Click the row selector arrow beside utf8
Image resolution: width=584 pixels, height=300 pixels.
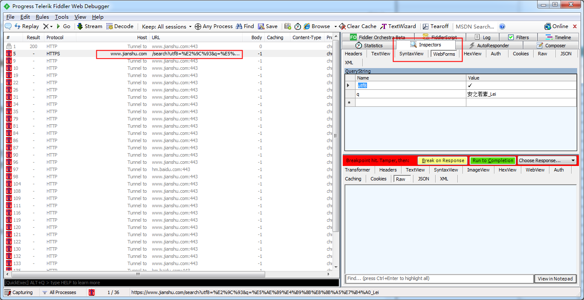pos(350,86)
